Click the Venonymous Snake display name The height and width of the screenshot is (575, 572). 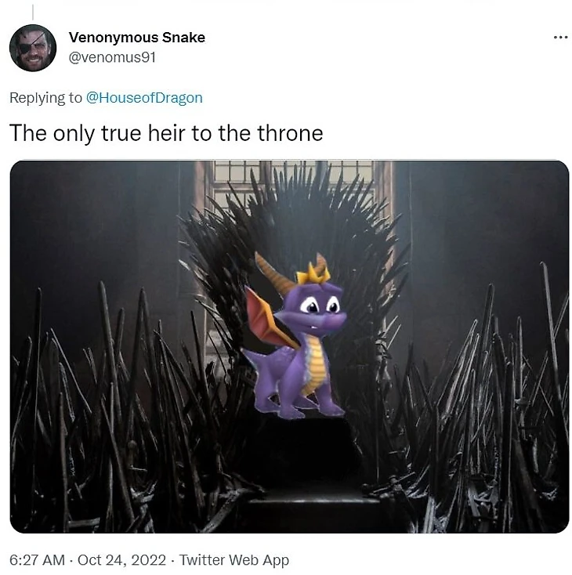137,38
